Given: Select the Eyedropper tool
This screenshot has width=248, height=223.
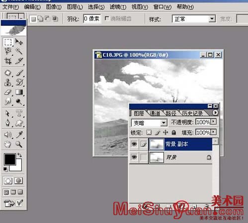Looking at the screenshot, I should (19, 135).
